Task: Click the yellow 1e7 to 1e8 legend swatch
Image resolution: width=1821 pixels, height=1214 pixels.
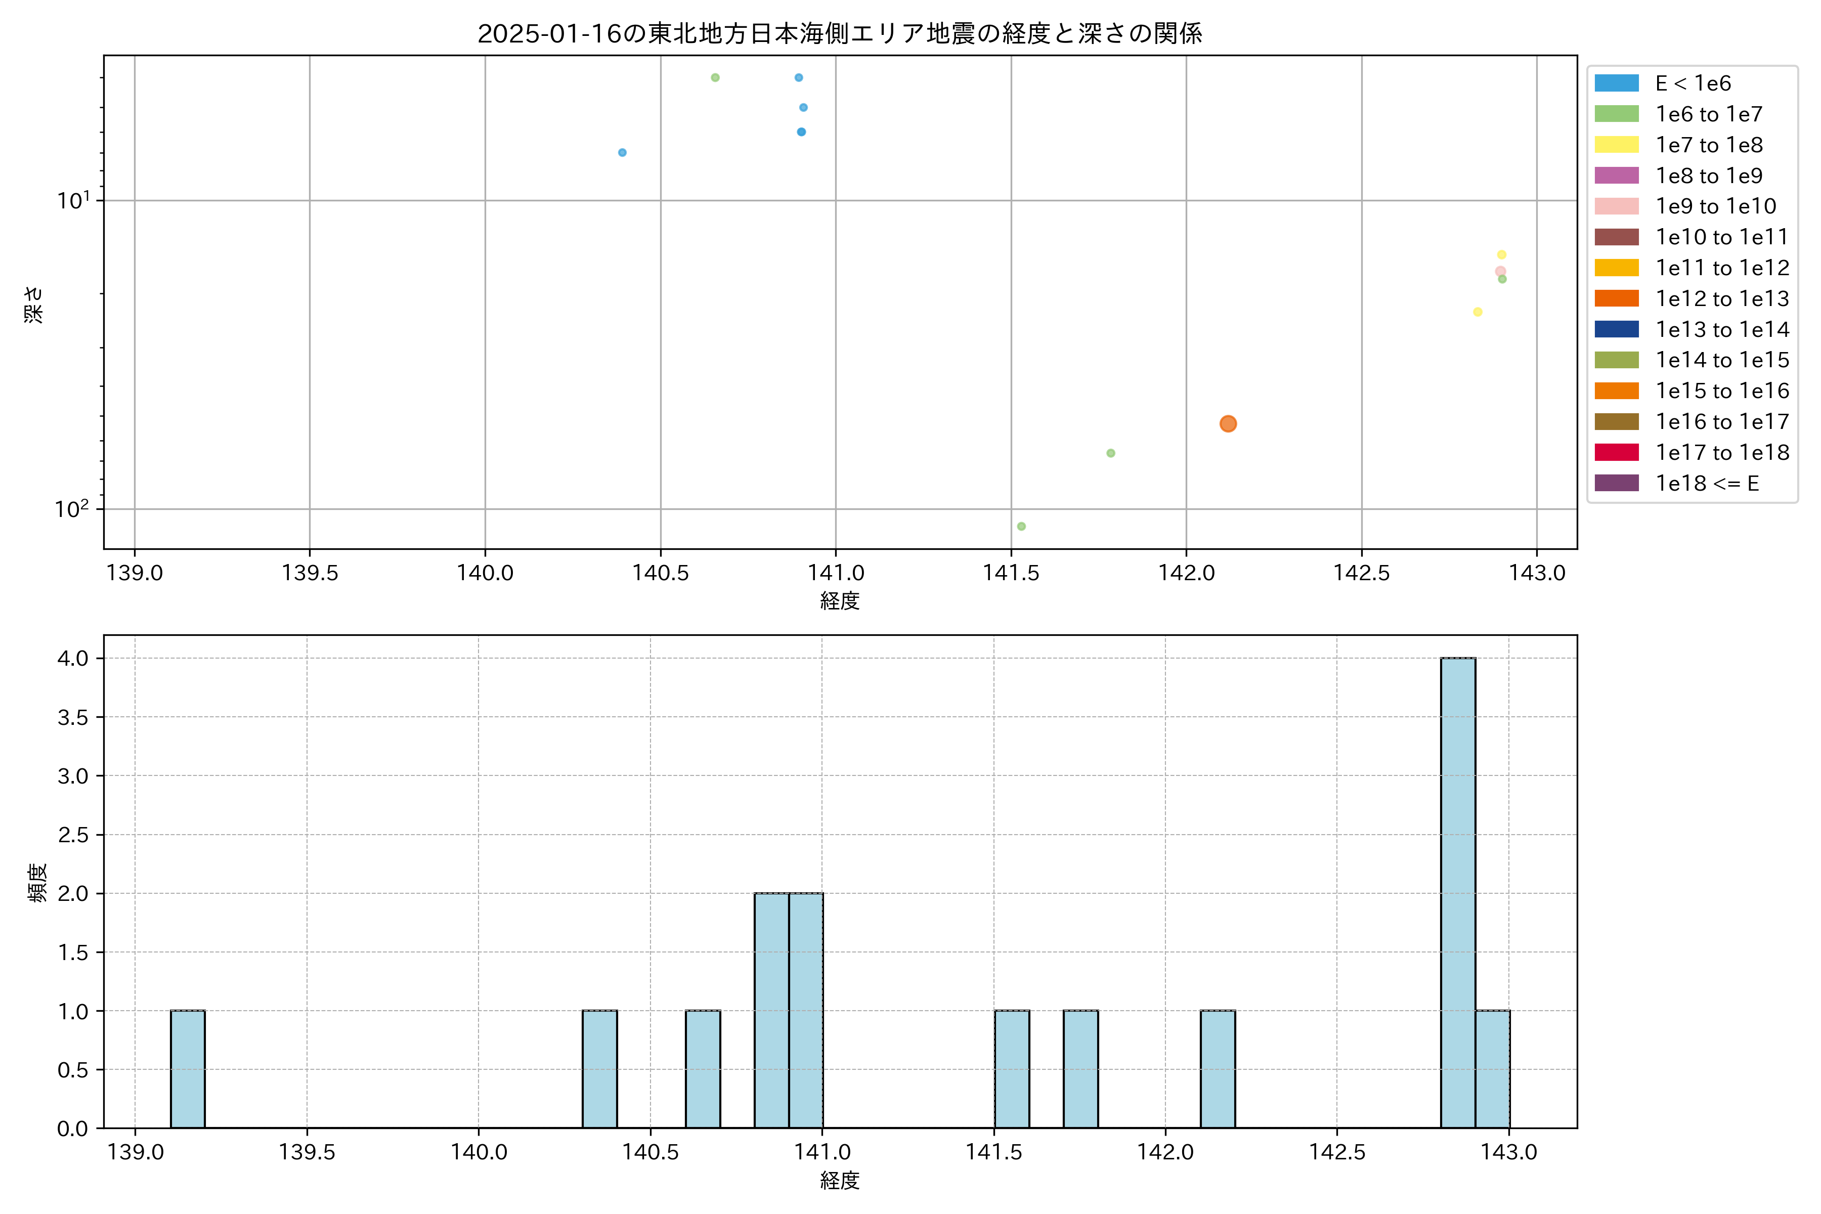Action: click(1617, 145)
